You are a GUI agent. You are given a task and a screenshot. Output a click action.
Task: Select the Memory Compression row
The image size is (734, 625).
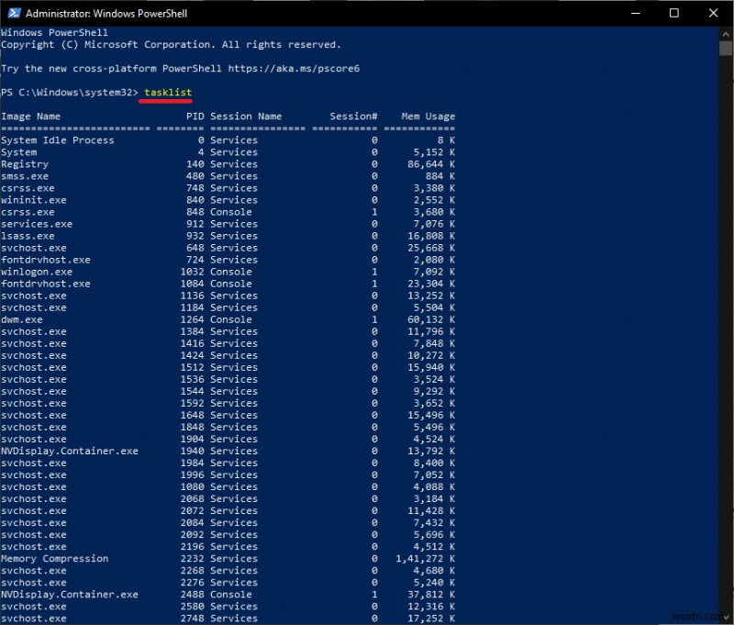click(x=55, y=558)
